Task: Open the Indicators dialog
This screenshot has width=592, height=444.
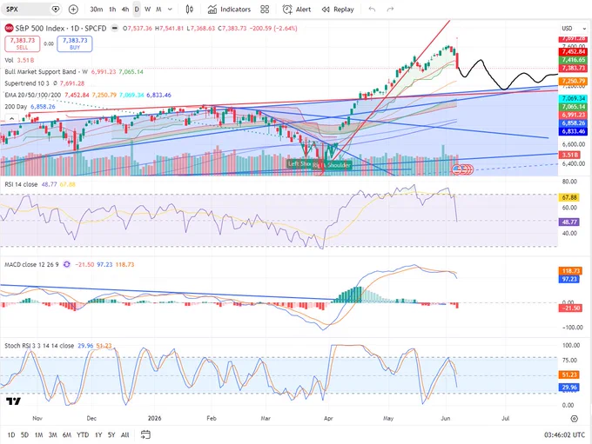Action: [229, 9]
